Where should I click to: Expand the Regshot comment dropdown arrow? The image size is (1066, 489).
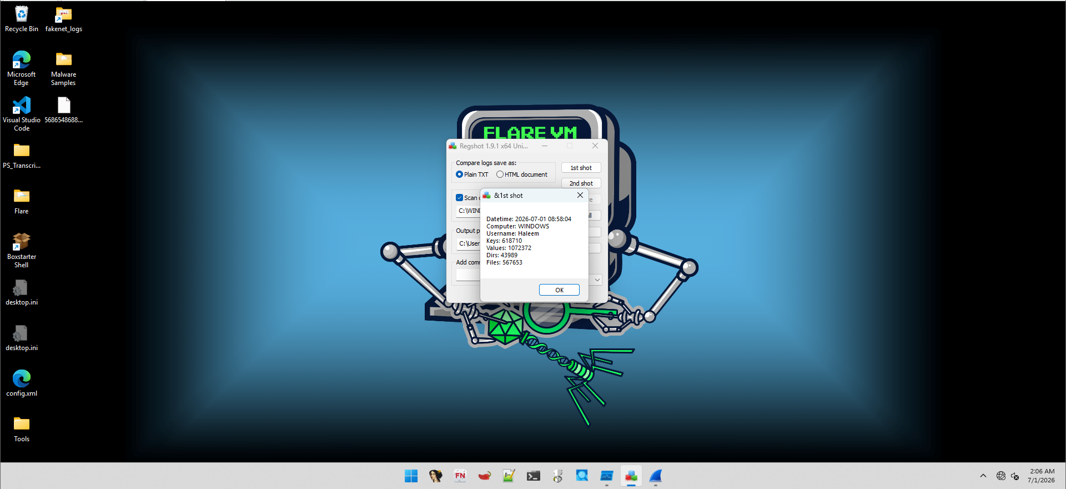(x=597, y=280)
